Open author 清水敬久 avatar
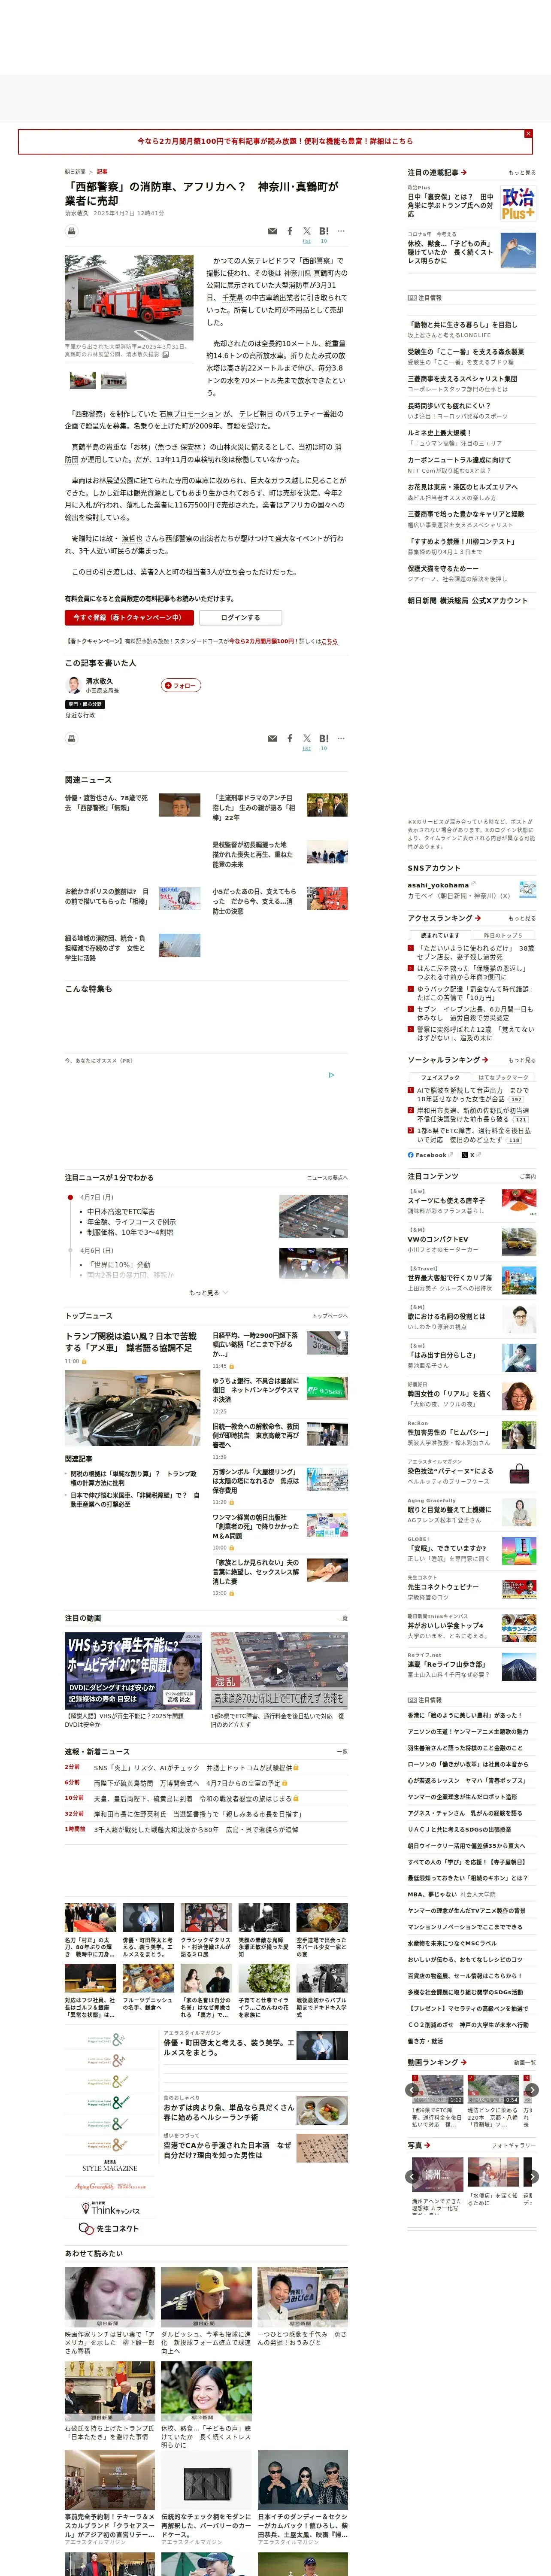The height and width of the screenshot is (2576, 551). tap(73, 685)
